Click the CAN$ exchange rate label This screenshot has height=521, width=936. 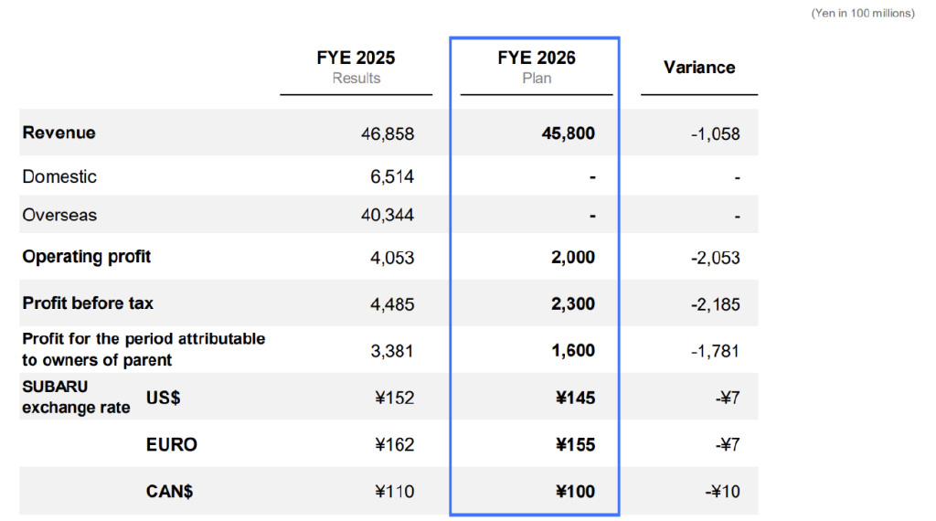(170, 492)
